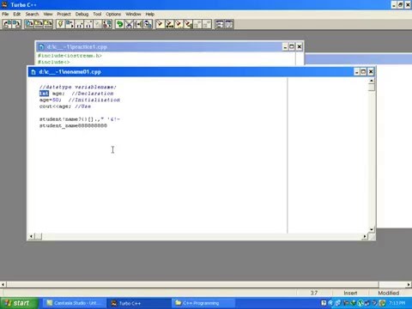This screenshot has width=412, height=309.
Task: Click the vertical scrollbar thumb in noname01.cpp
Action: click(x=372, y=88)
